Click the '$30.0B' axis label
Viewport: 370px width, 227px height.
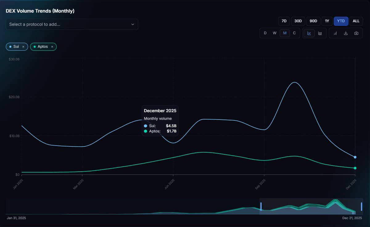click(x=14, y=59)
